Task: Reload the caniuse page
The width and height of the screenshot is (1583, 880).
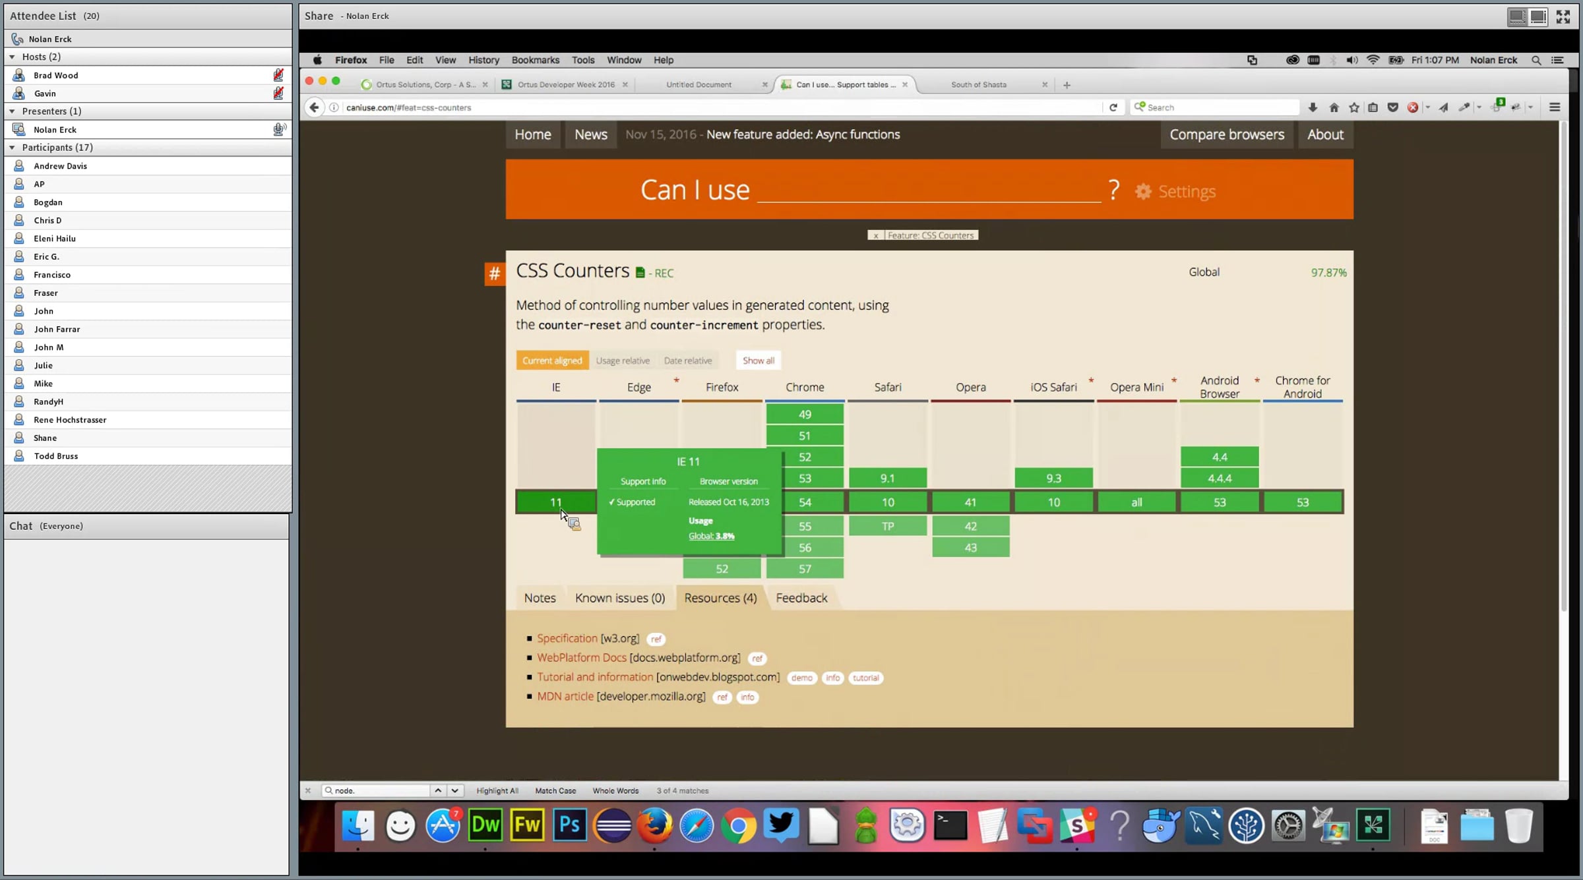Action: pyautogui.click(x=1113, y=107)
